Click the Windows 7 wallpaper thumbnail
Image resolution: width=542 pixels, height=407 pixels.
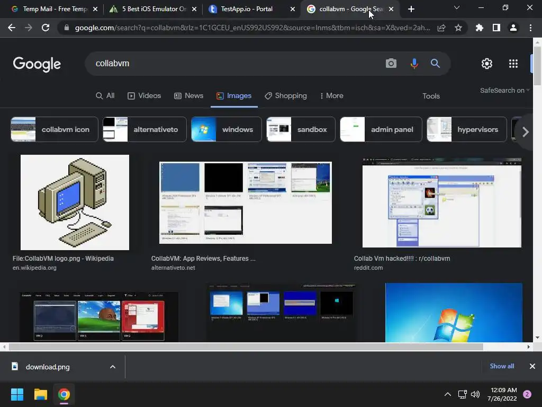point(454,313)
